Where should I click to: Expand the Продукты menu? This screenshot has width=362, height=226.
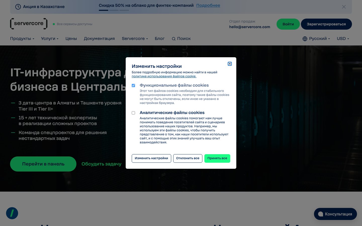(22, 39)
